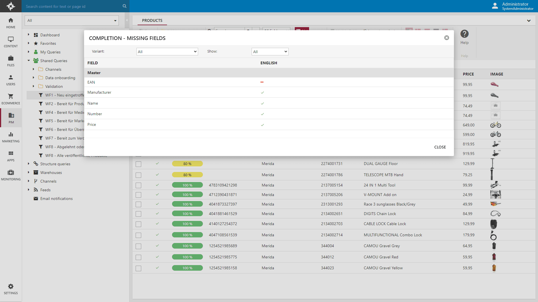Open the FILES section
Image resolution: width=538 pixels, height=302 pixels.
coord(11,61)
